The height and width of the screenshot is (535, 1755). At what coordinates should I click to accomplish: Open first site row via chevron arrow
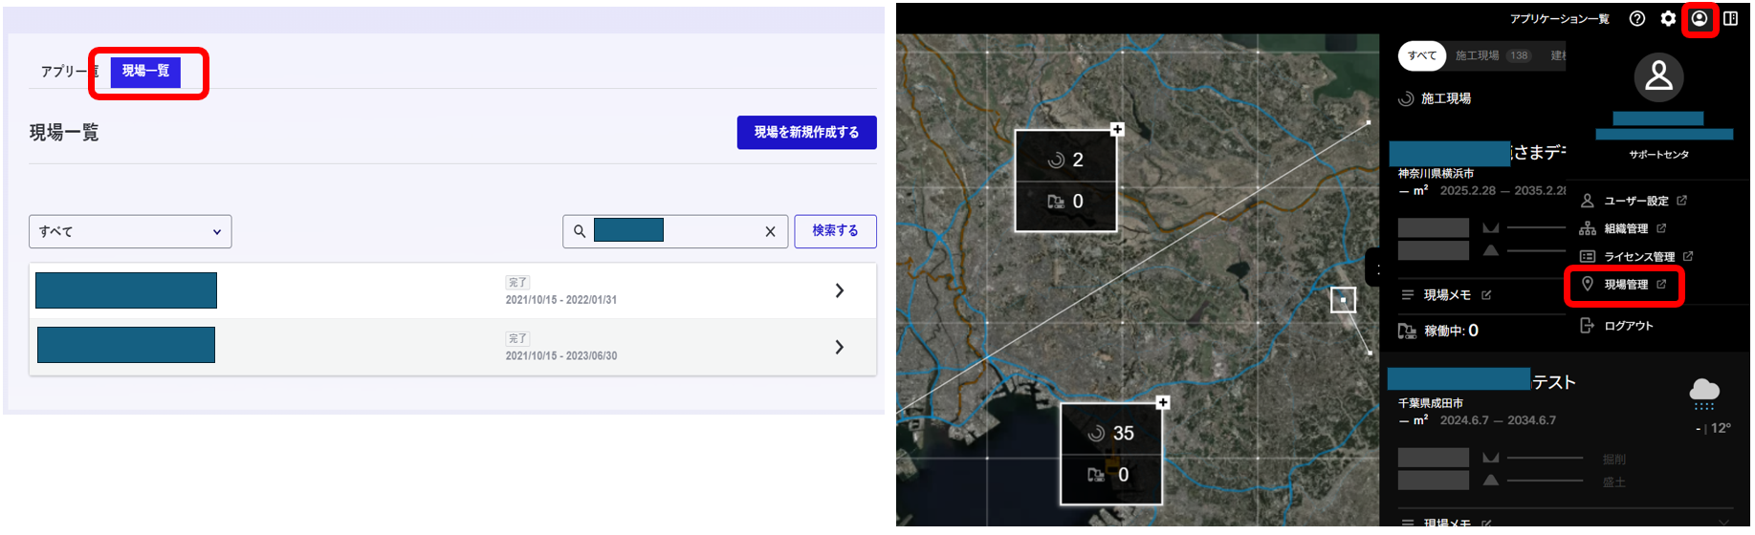(x=839, y=290)
